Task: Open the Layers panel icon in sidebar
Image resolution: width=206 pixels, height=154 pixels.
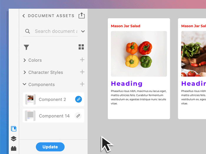Action: pos(14,139)
